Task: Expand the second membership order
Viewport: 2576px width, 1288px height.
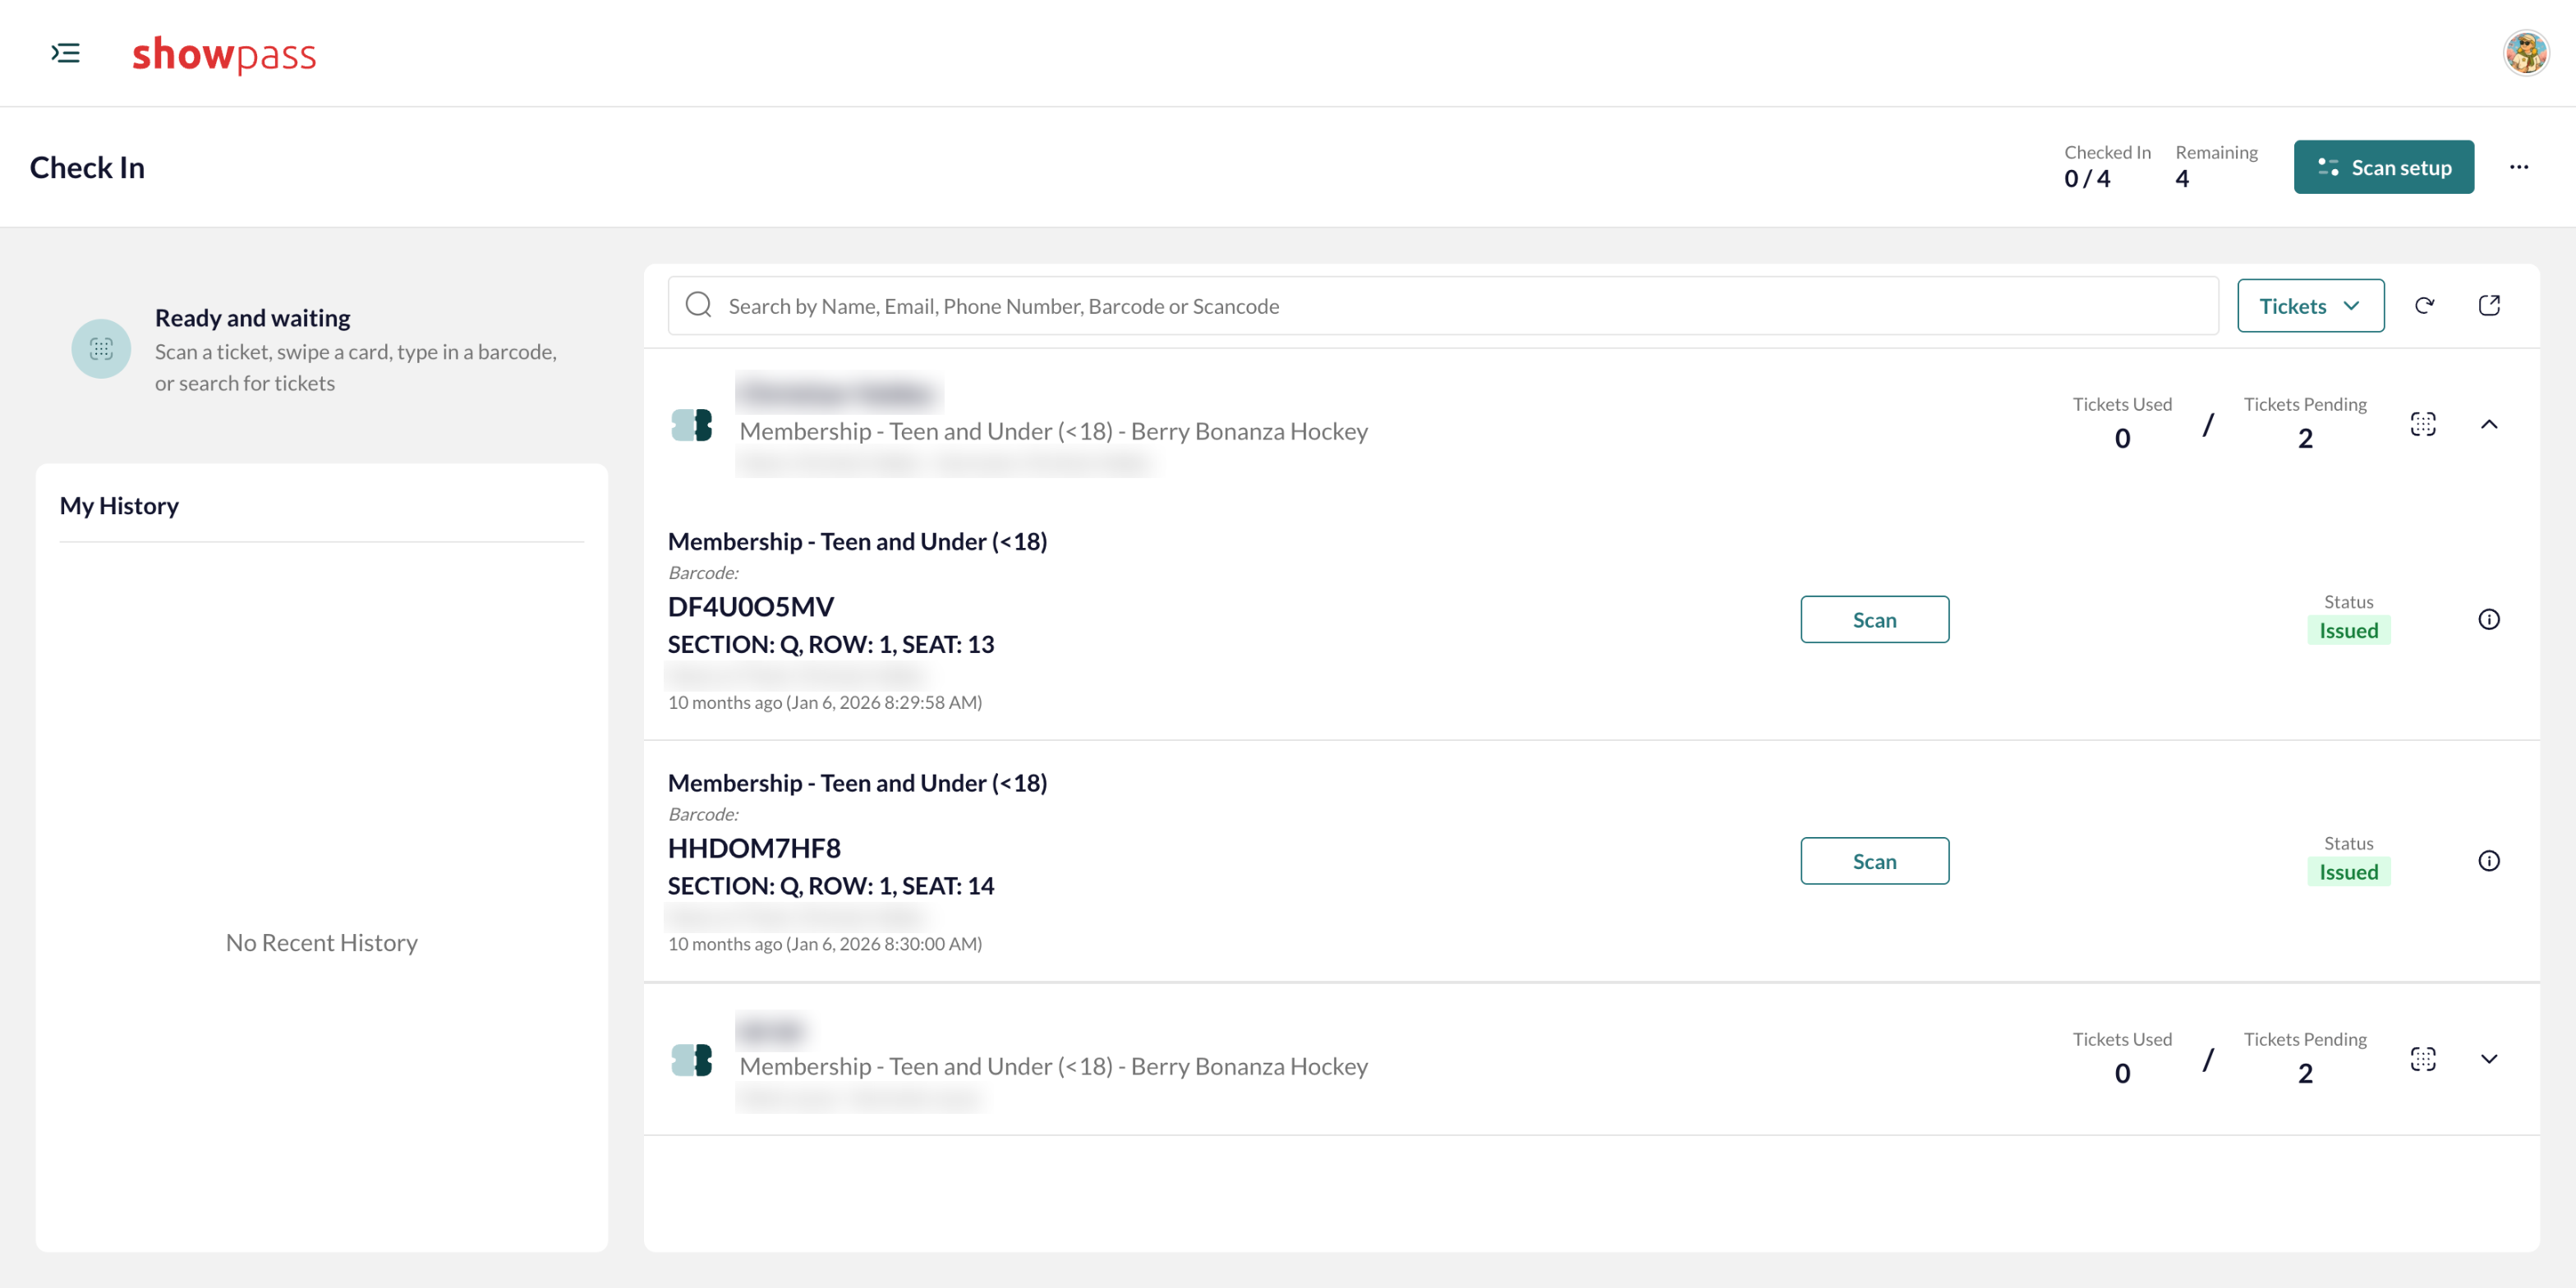Action: (2489, 1059)
